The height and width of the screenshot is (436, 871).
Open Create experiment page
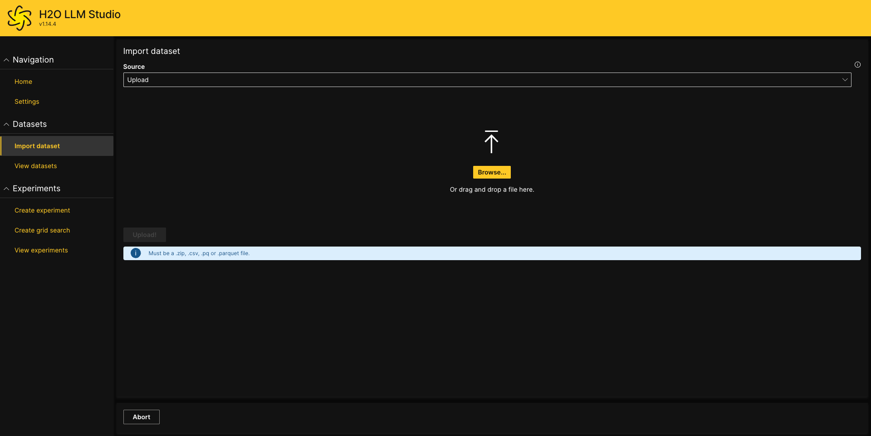tap(42, 210)
